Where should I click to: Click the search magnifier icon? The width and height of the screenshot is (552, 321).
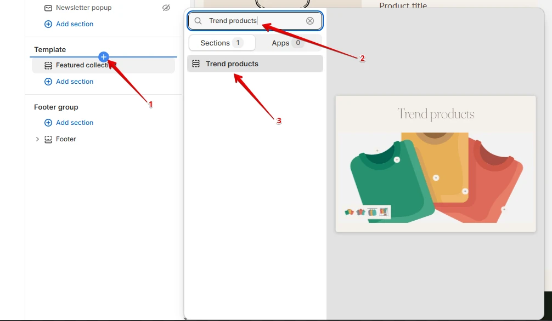pos(198,21)
